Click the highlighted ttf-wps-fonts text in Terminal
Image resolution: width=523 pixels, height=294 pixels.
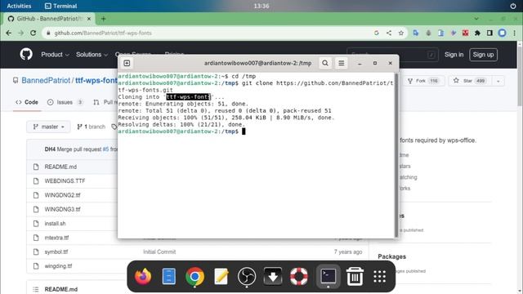click(189, 96)
